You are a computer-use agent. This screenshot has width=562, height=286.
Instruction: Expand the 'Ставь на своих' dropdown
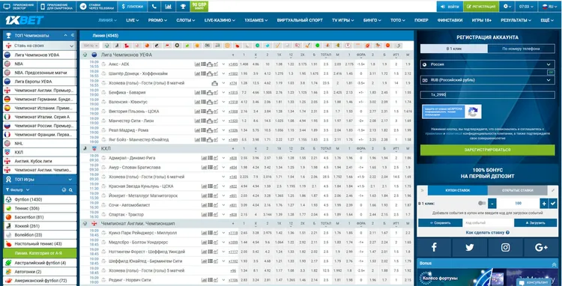pyautogui.click(x=40, y=46)
